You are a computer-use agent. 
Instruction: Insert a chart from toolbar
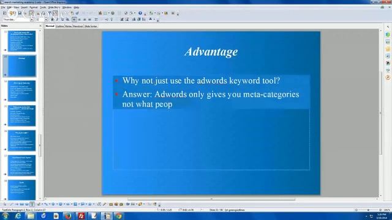point(100,13)
